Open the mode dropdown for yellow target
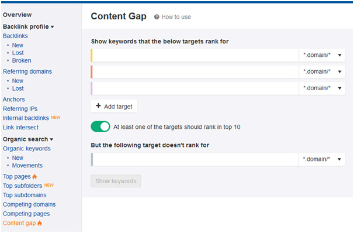Image resolution: width=354 pixels, height=233 pixels. [x=322, y=55]
